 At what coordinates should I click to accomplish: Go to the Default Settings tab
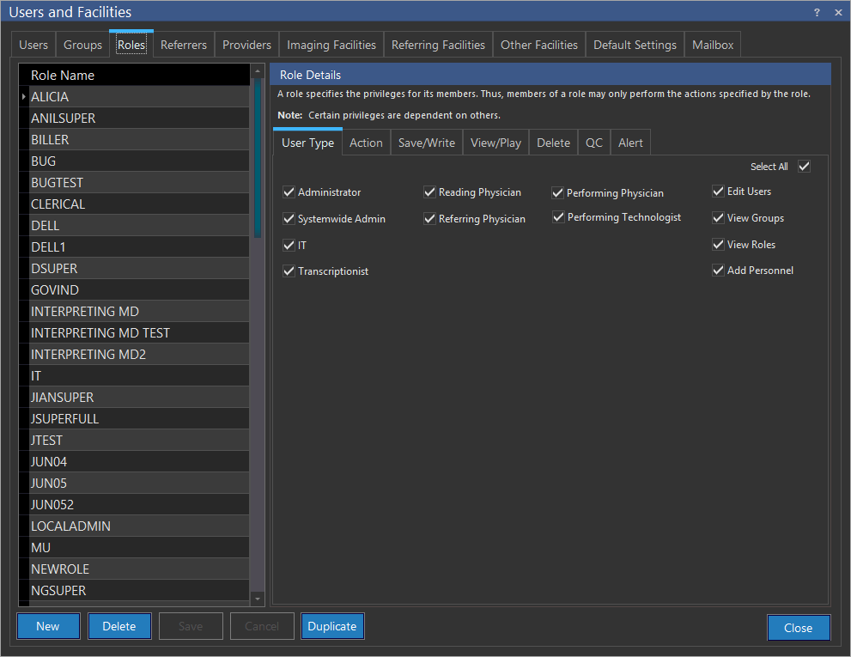(635, 45)
